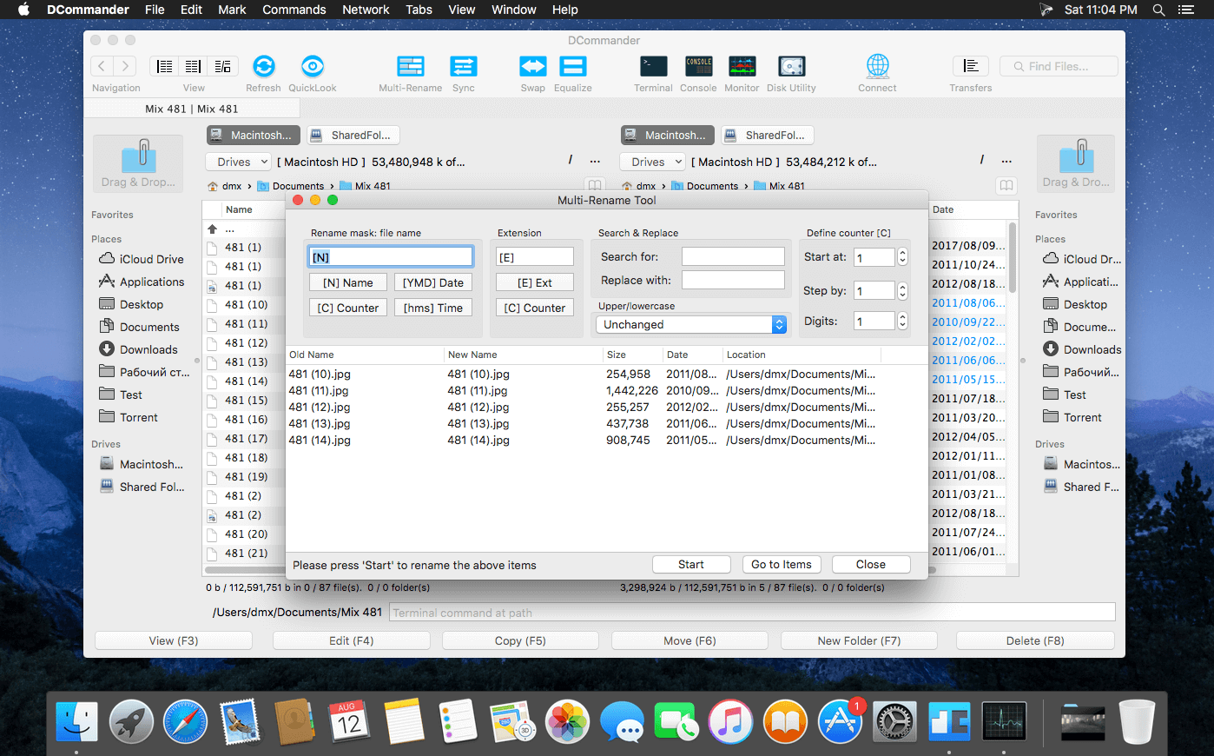Click the Delete (F8) button
The image size is (1214, 756).
click(x=1035, y=640)
